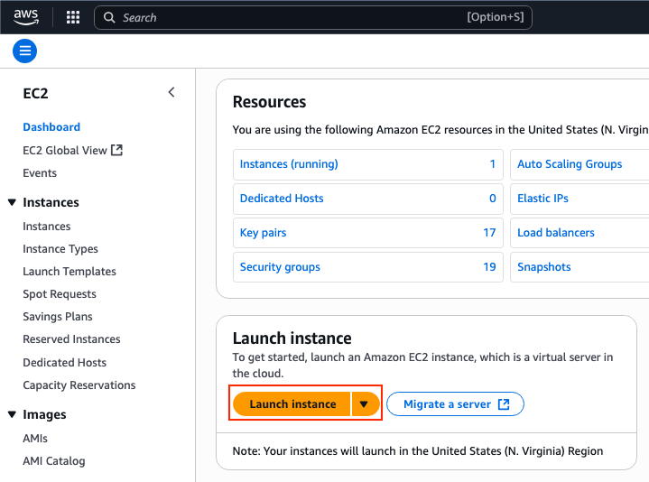Viewport: 649px width, 482px height.
Task: Open Dedicated Hosts resource link
Action: [x=282, y=199]
